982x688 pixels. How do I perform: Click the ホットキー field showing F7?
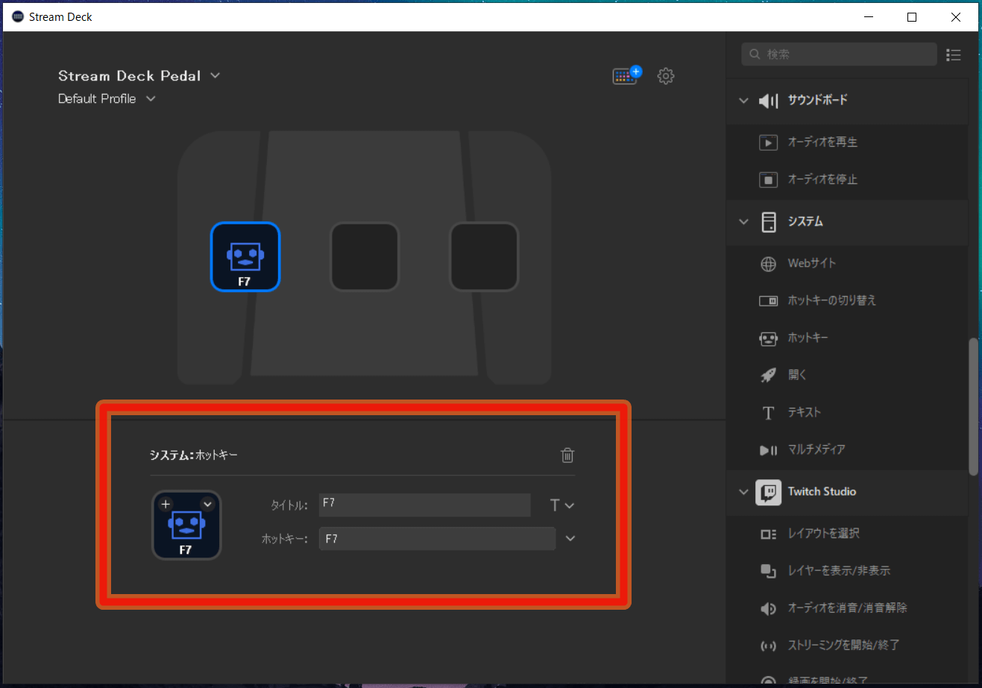[437, 538]
